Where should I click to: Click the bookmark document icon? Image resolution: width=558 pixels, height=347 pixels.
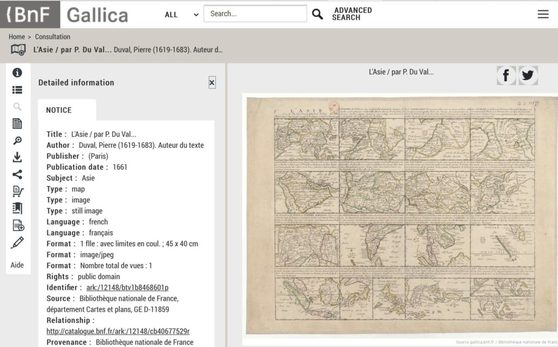coord(17,208)
